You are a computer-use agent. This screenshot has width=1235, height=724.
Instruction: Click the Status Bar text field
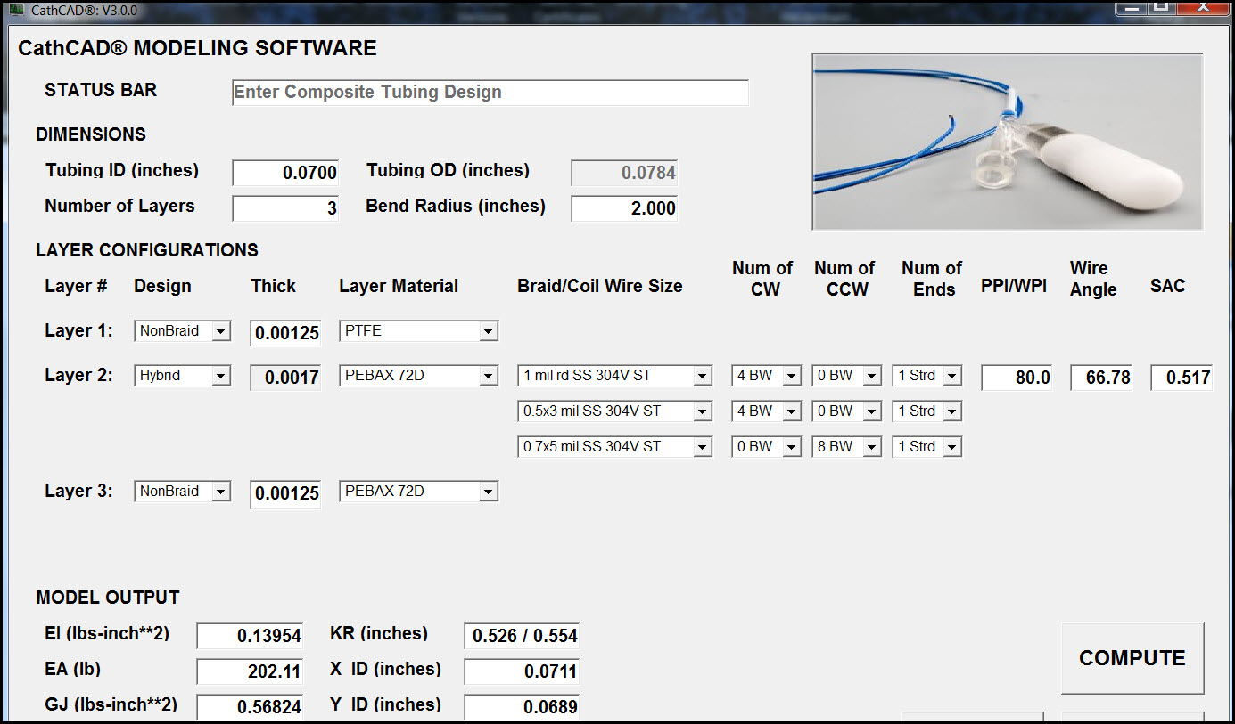(x=490, y=92)
